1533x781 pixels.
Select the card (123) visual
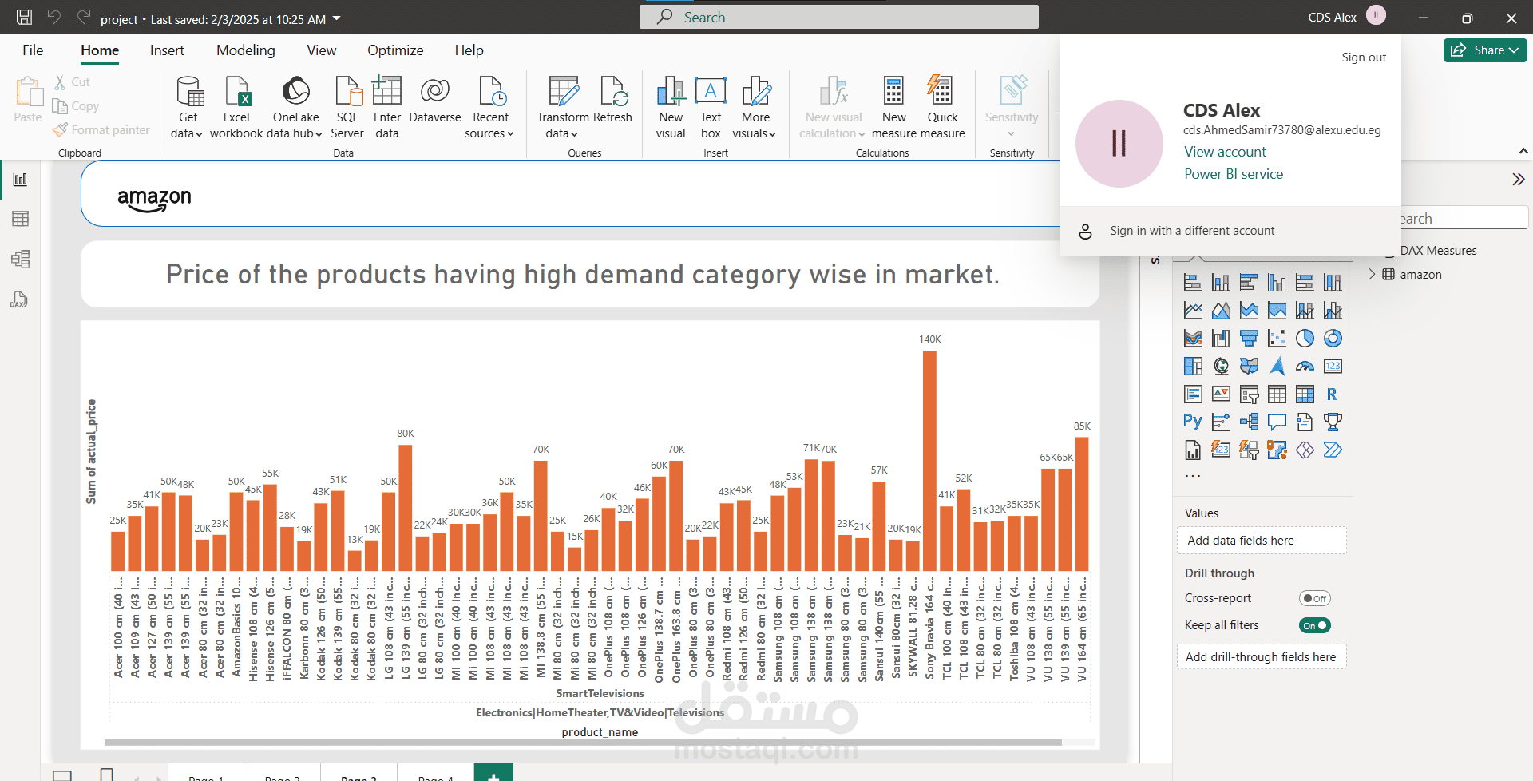click(1333, 367)
